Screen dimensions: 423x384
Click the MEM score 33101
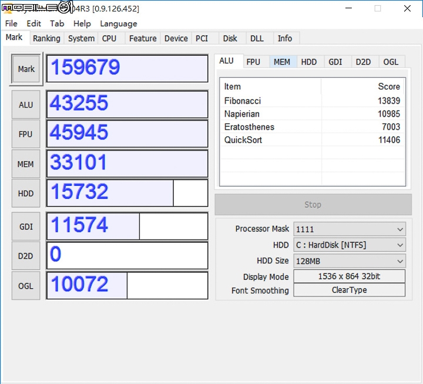127,163
